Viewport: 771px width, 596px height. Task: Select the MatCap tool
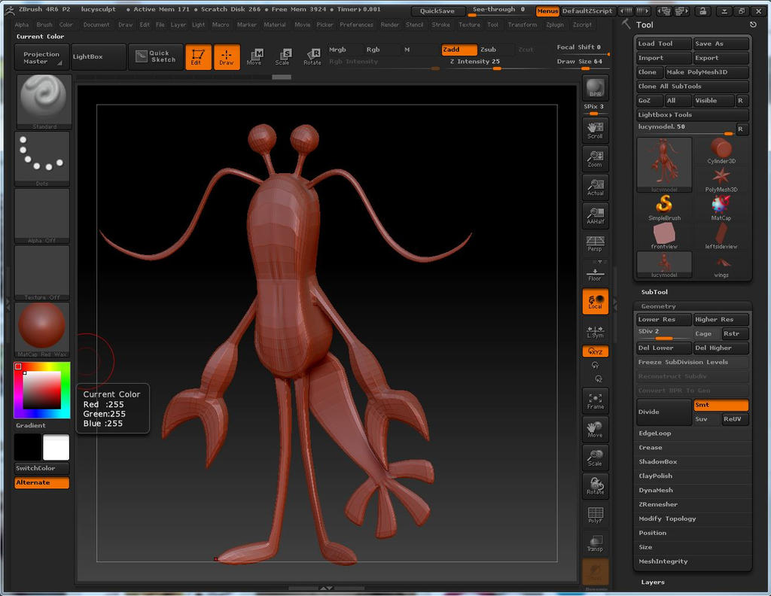(721, 208)
